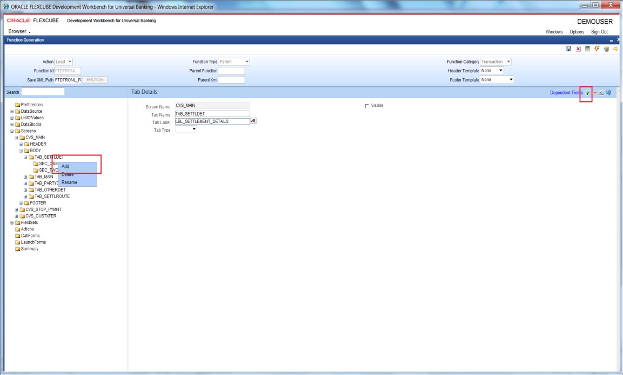Click the lookup icon beside Tab Label field
Screen dimensions: 623x375
(x=253, y=121)
